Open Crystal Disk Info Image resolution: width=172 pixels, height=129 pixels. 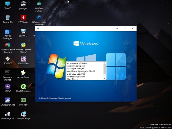point(8,102)
